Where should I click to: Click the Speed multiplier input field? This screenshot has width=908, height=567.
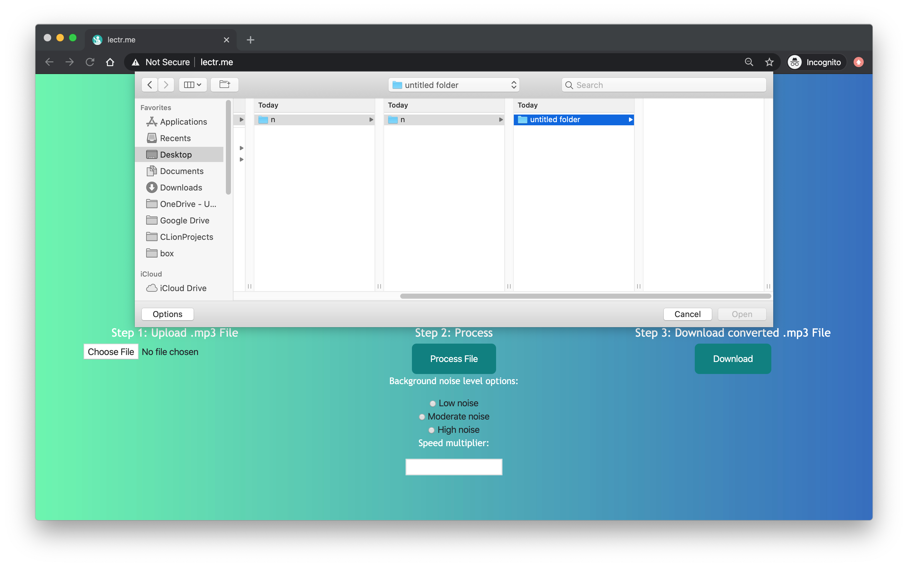(x=454, y=467)
